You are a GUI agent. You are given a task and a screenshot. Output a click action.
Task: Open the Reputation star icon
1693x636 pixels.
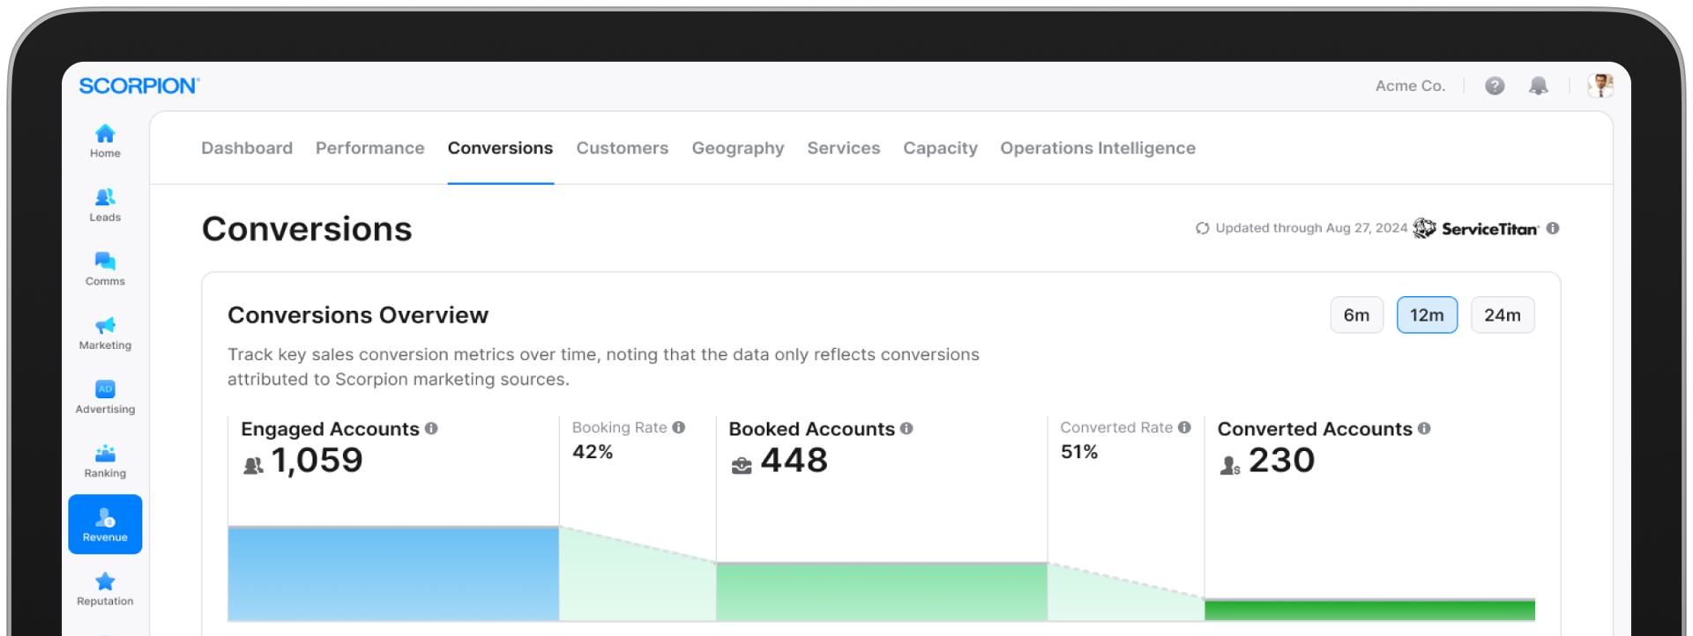105,581
